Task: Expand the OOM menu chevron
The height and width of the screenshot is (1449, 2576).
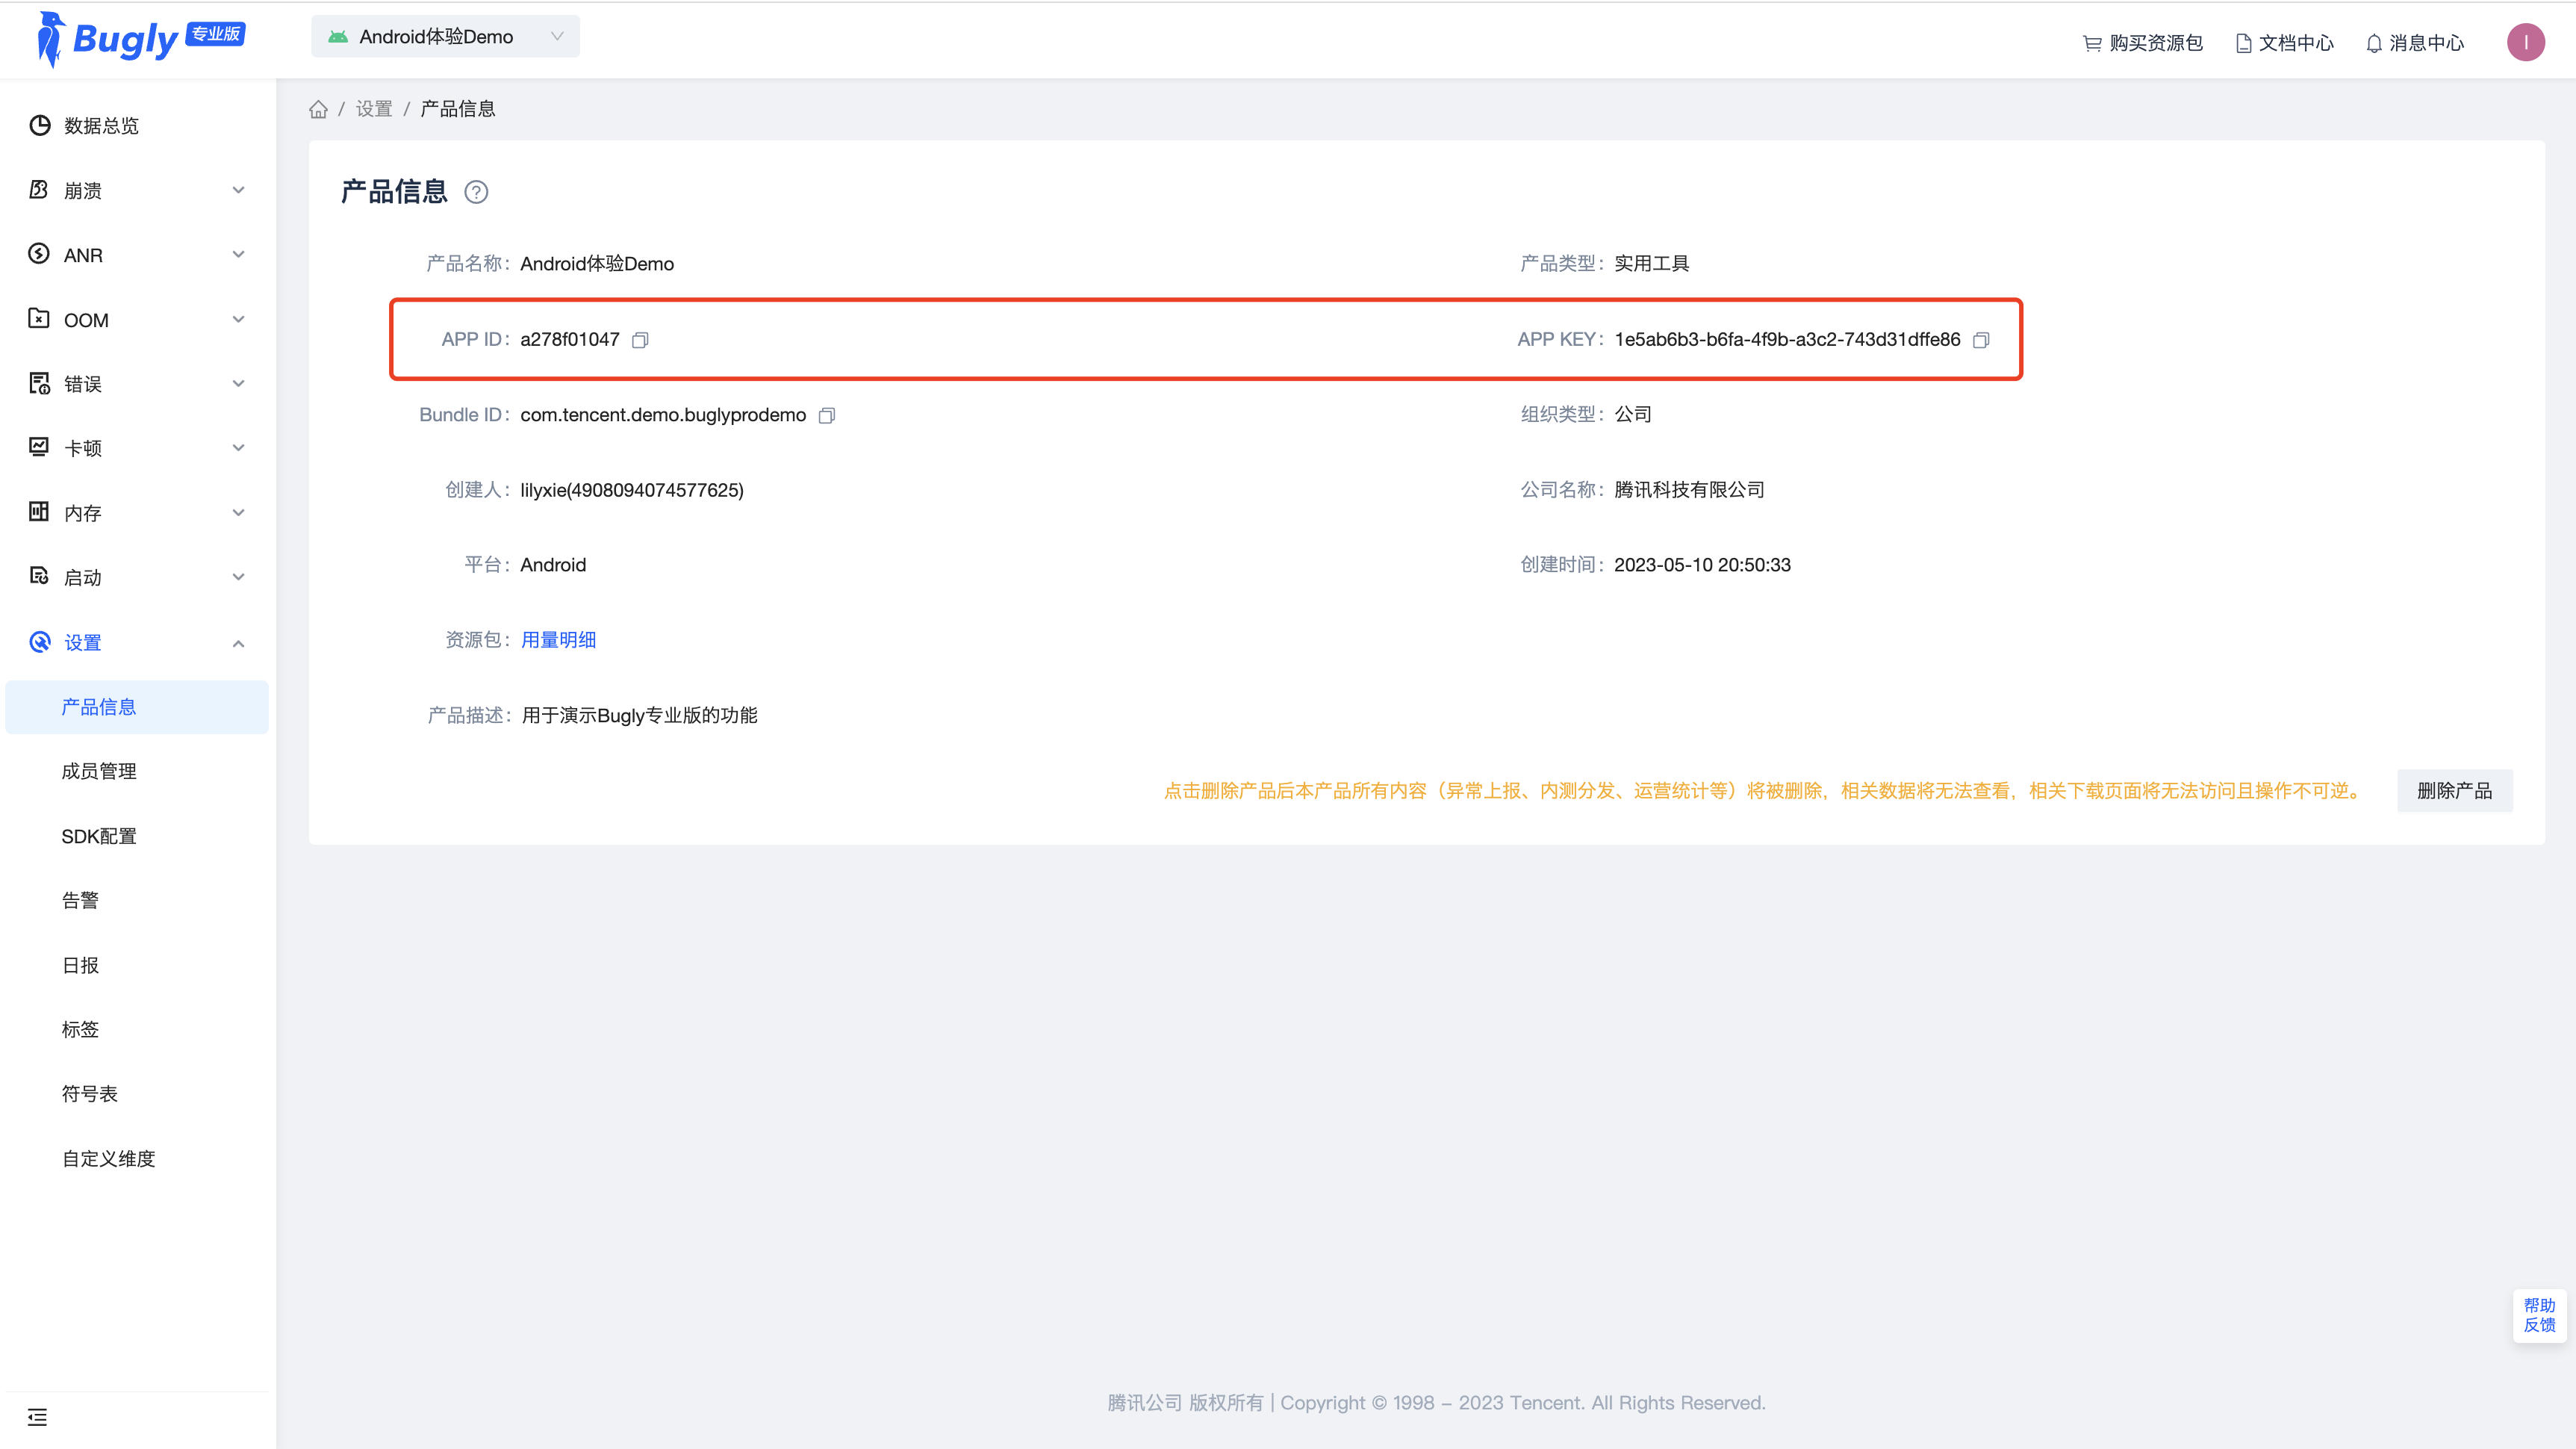Action: [238, 320]
